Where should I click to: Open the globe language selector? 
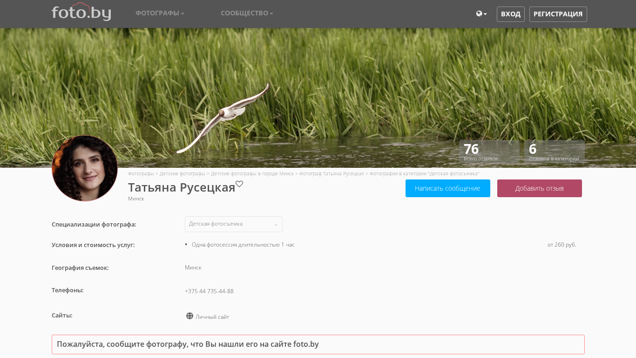click(481, 14)
